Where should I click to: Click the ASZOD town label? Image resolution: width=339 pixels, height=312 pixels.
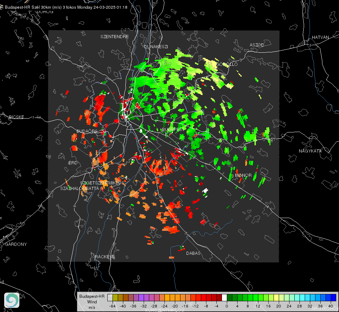[x=257, y=45]
